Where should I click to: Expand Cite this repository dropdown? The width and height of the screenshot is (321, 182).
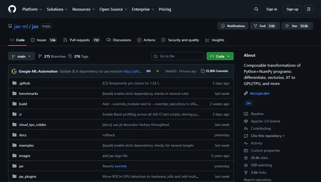coord(268,136)
